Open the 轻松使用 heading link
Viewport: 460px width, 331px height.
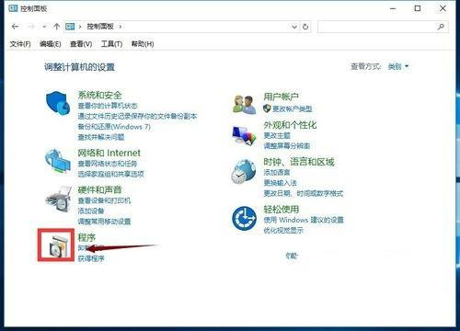pos(282,210)
